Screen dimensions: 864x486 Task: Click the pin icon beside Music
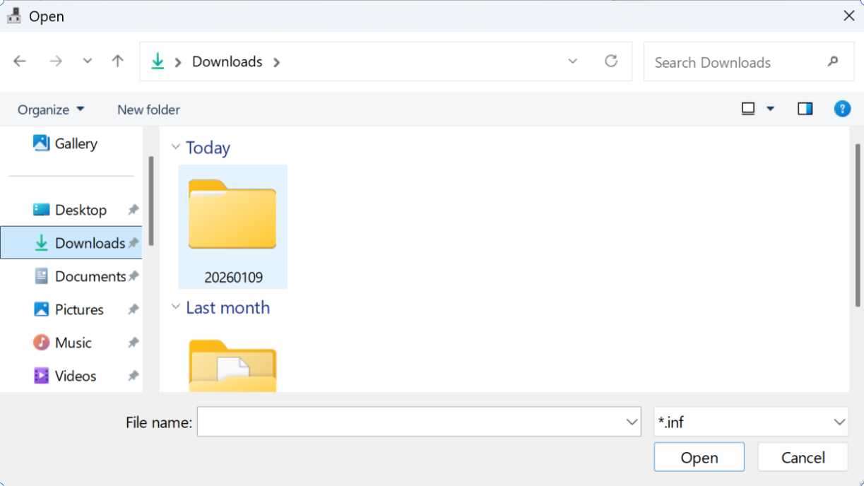point(133,343)
